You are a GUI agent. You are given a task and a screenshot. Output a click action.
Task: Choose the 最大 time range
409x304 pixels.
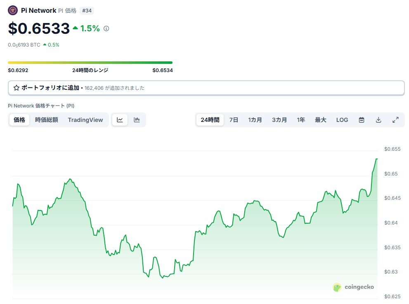321,120
